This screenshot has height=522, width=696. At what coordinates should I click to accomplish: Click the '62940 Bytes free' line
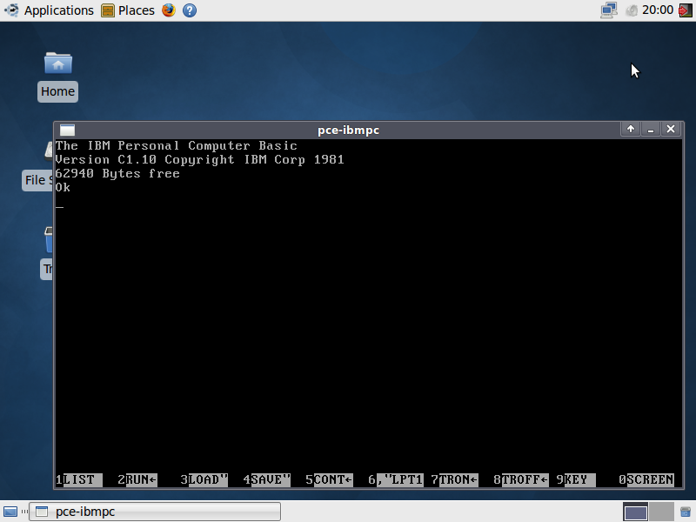click(x=117, y=173)
